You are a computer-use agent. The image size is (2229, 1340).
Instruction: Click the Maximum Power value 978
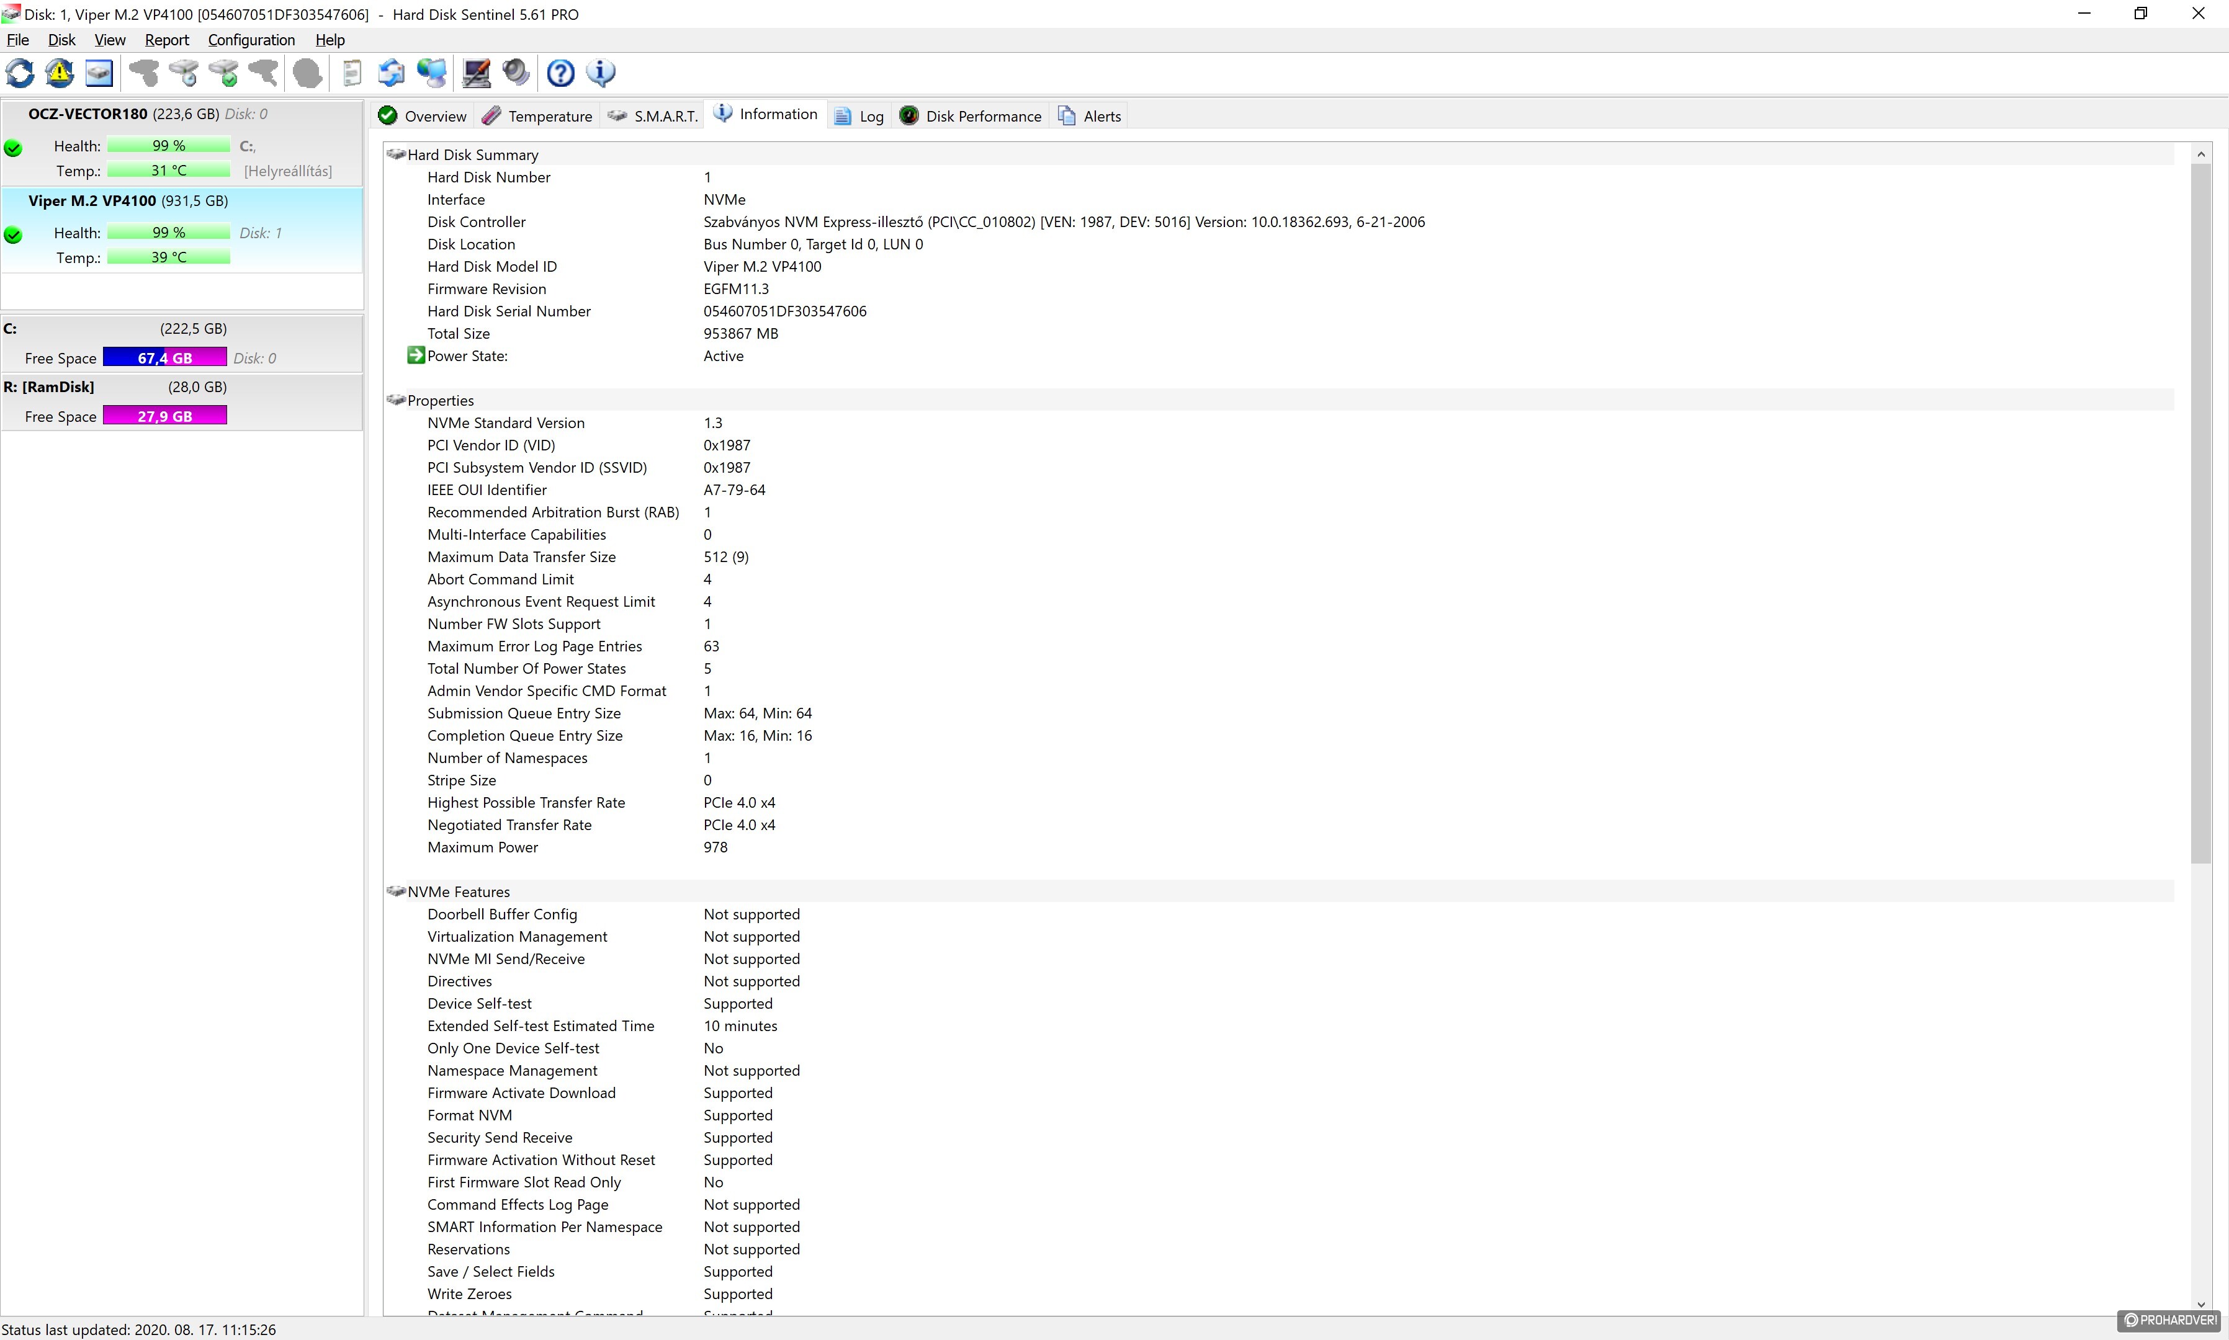pos(715,847)
